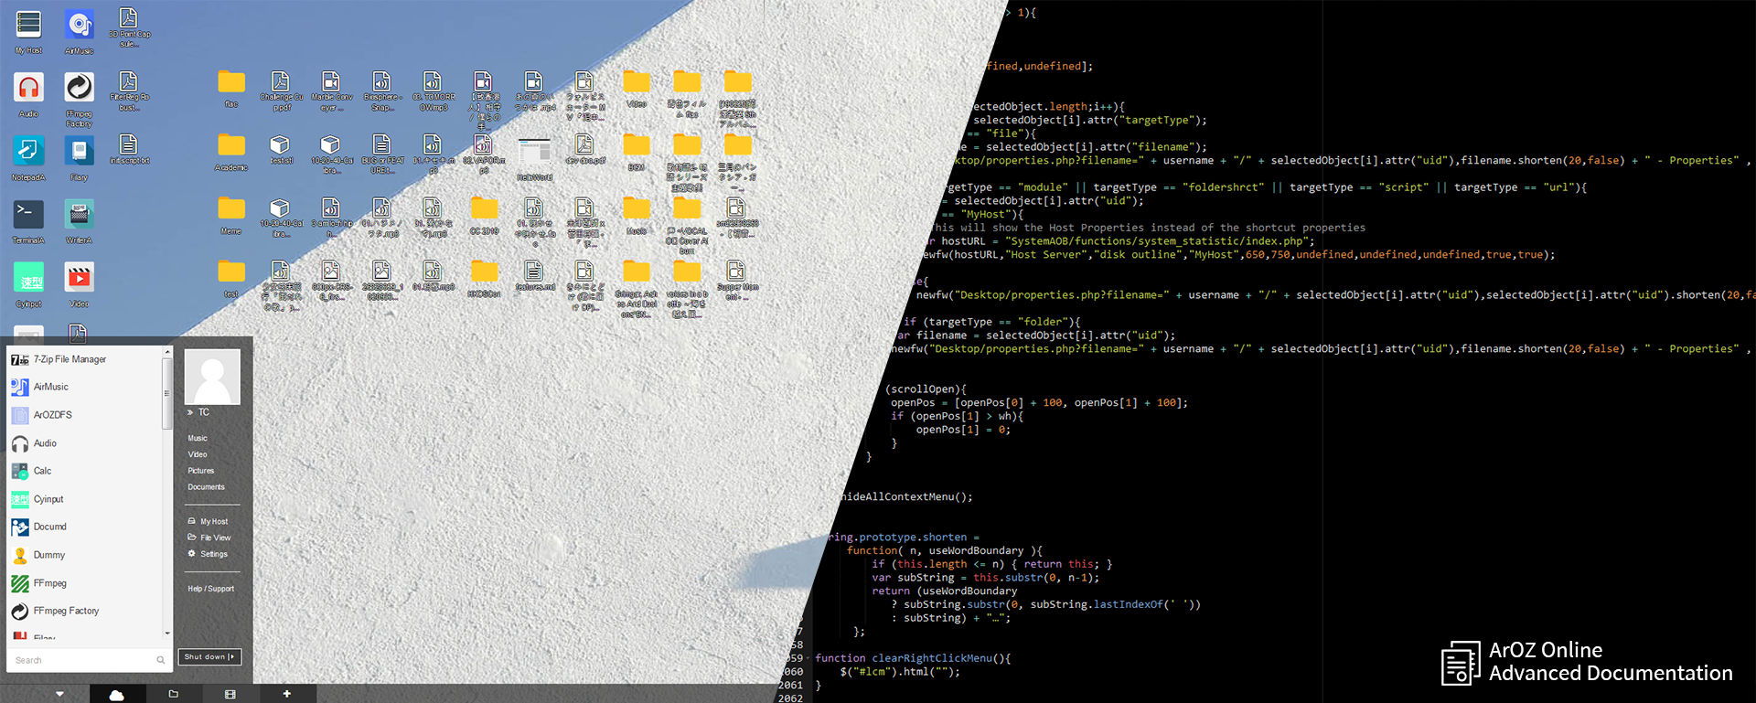
Task: Click the Shut down button
Action: (x=209, y=656)
